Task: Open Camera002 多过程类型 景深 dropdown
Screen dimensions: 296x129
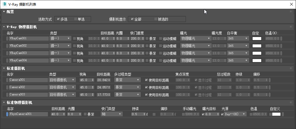Action: [x=128, y=87]
